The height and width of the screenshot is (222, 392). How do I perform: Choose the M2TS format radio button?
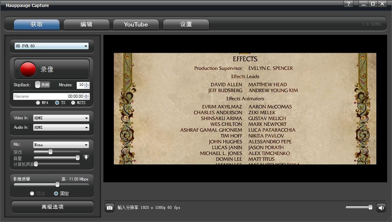(73, 103)
